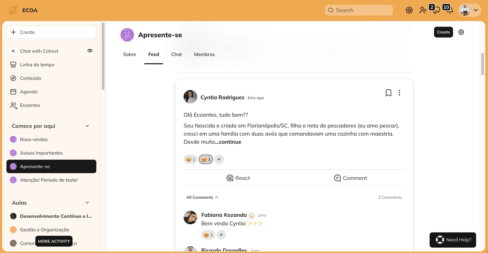Open Cyntia Rodrigues name link
488x253 pixels.
222,98
